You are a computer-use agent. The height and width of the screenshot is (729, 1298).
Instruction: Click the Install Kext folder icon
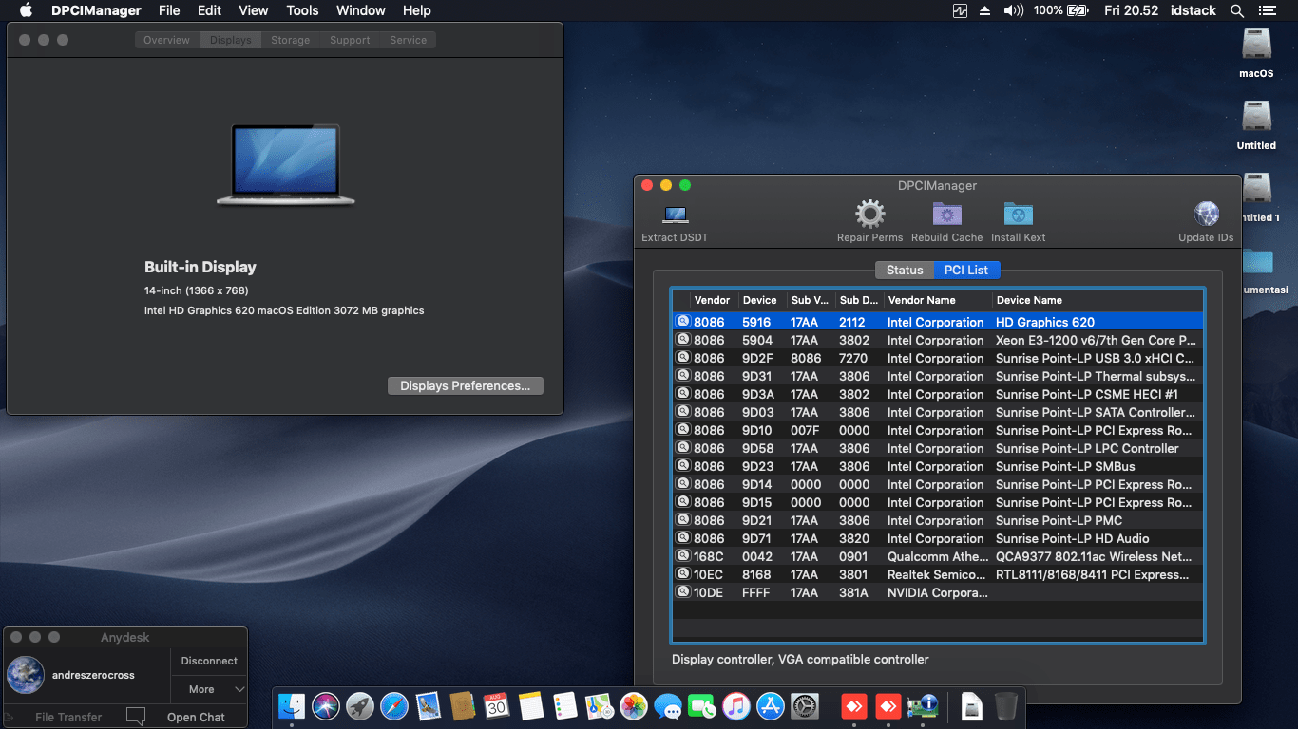click(x=1018, y=215)
